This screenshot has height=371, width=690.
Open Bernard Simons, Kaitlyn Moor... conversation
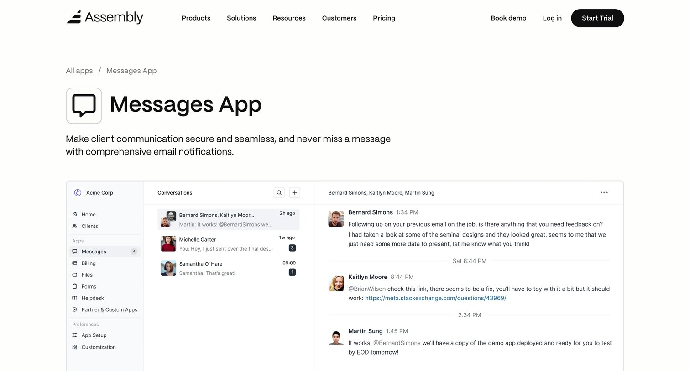229,220
